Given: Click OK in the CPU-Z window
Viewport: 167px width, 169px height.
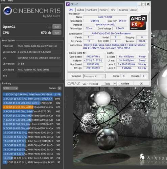Looking at the screenshot, I should point(141,83).
